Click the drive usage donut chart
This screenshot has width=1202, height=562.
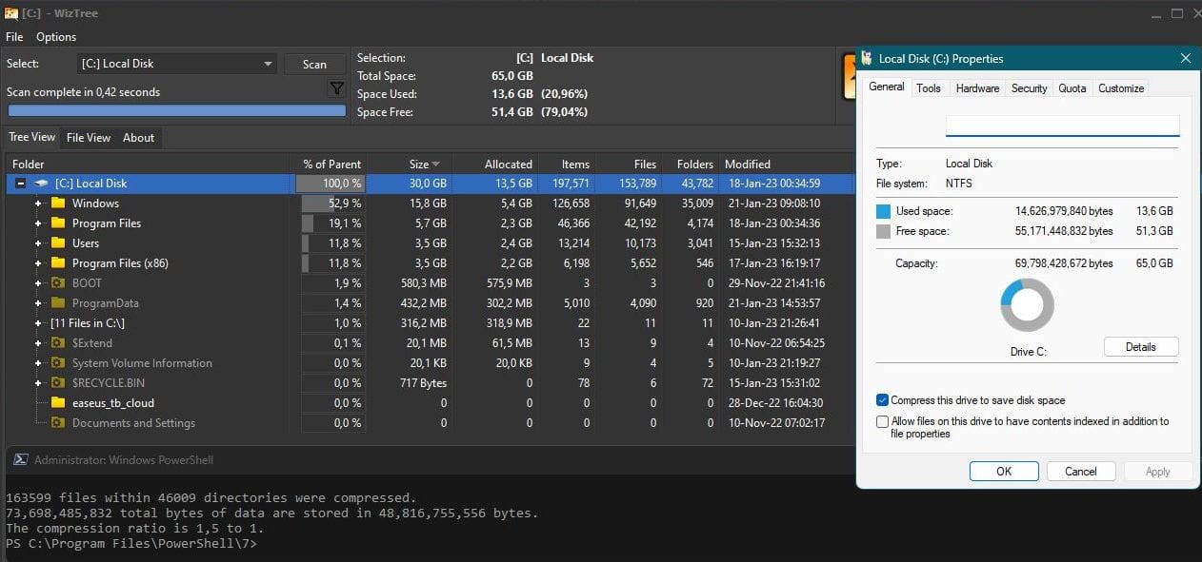click(1028, 305)
